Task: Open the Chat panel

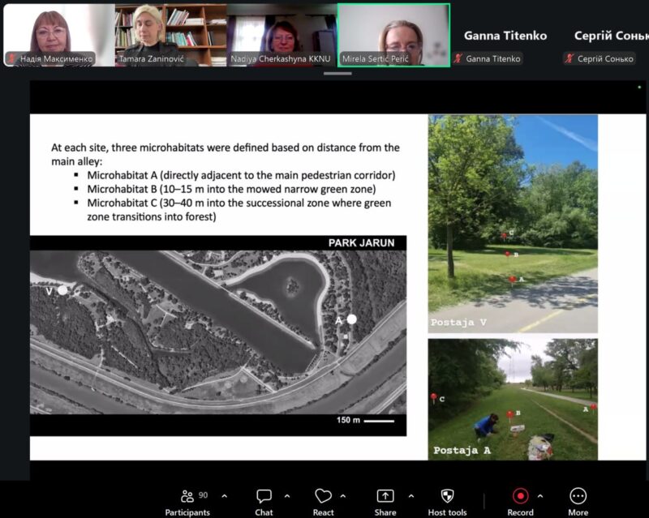Action: [x=264, y=497]
